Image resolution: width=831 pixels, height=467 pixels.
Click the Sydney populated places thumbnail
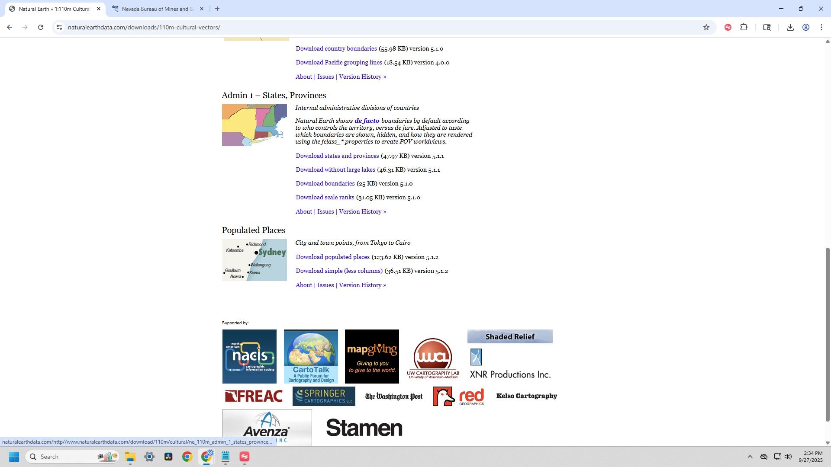(254, 260)
